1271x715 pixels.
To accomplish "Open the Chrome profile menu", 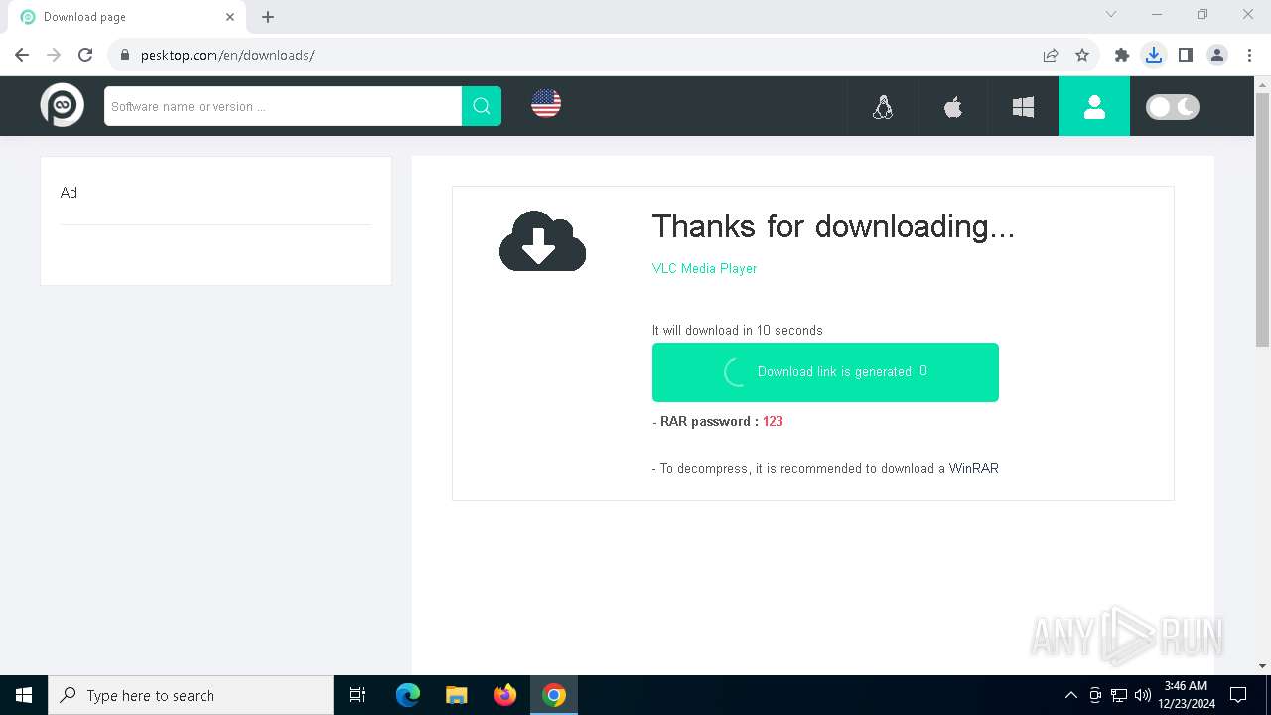I will point(1217,55).
